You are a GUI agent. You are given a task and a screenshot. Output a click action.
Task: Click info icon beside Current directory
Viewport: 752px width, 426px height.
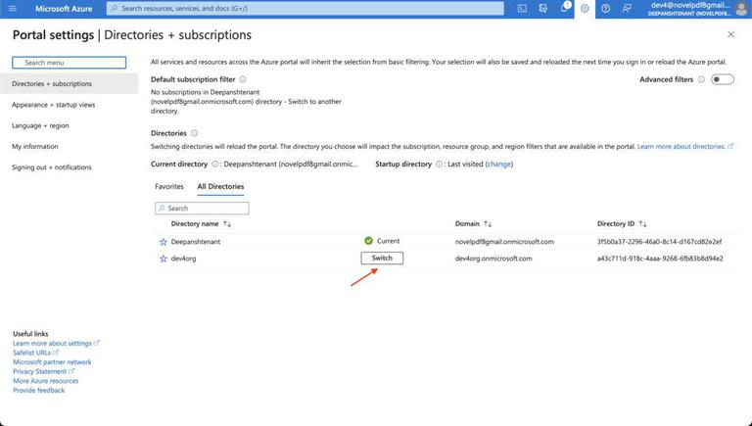214,165
